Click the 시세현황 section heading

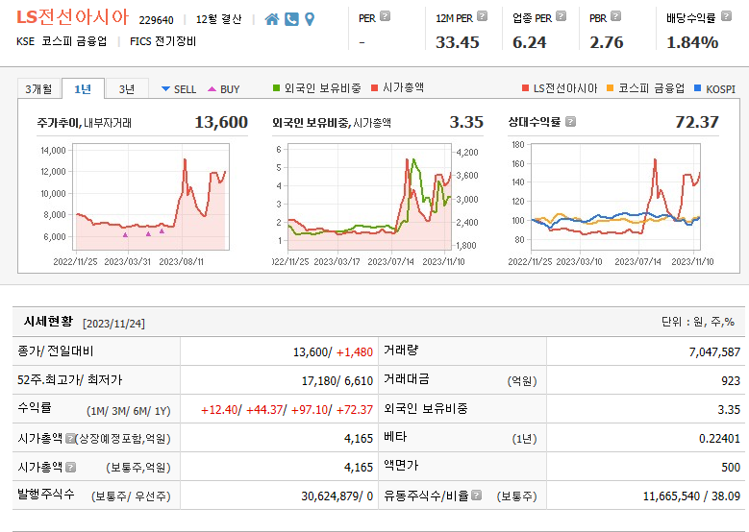tap(48, 321)
